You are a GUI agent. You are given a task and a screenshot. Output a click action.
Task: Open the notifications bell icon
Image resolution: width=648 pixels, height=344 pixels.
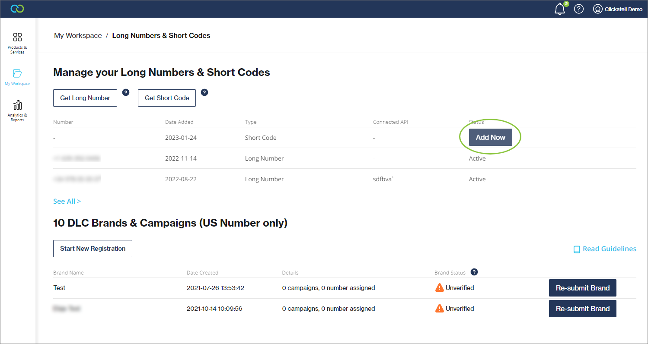pos(560,9)
